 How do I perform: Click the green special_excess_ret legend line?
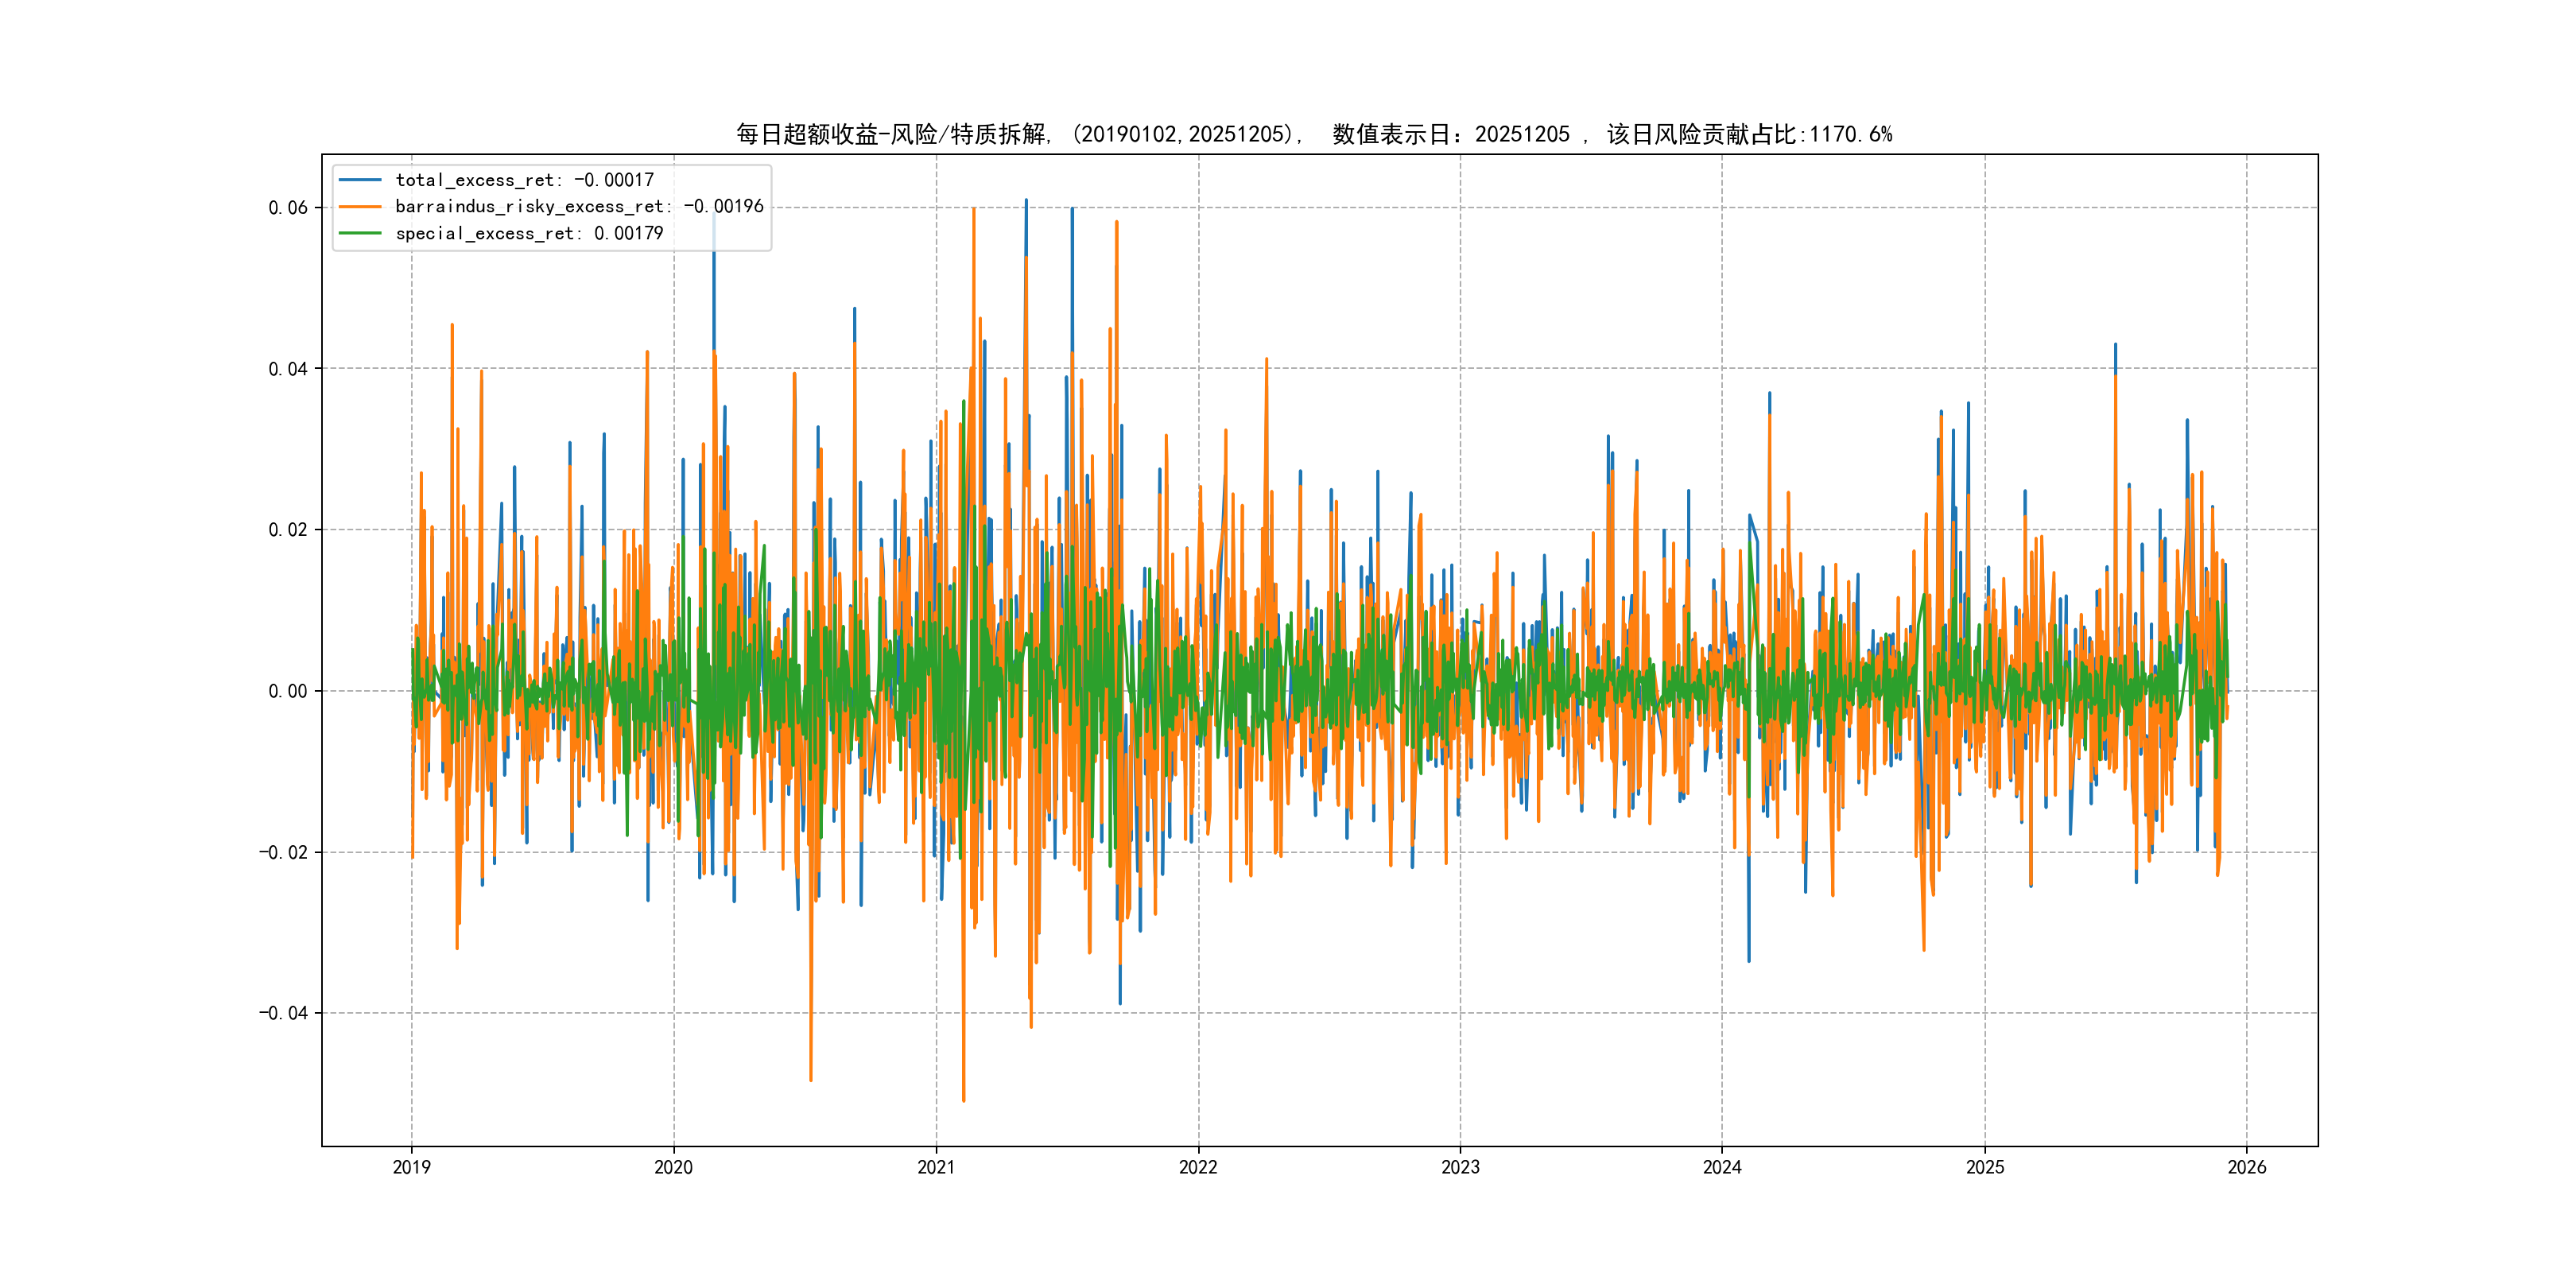(x=360, y=233)
